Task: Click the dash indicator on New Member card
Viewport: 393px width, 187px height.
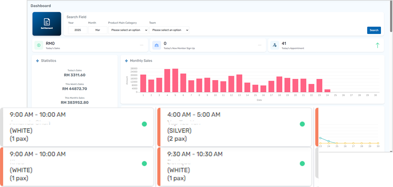Action: (x=259, y=45)
